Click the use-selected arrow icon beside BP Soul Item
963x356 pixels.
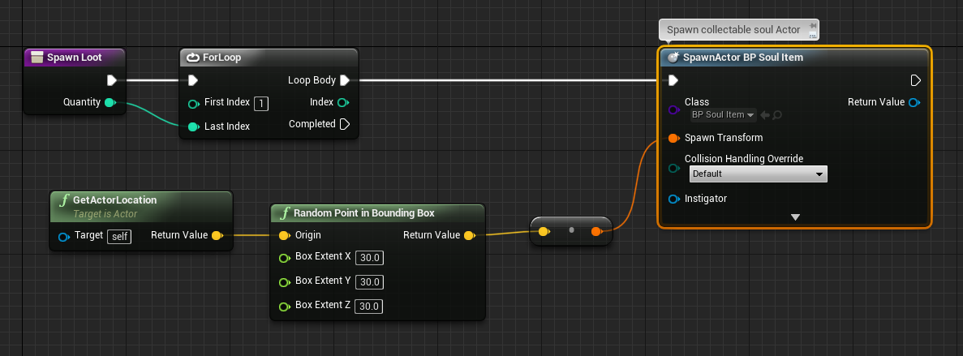coord(764,115)
